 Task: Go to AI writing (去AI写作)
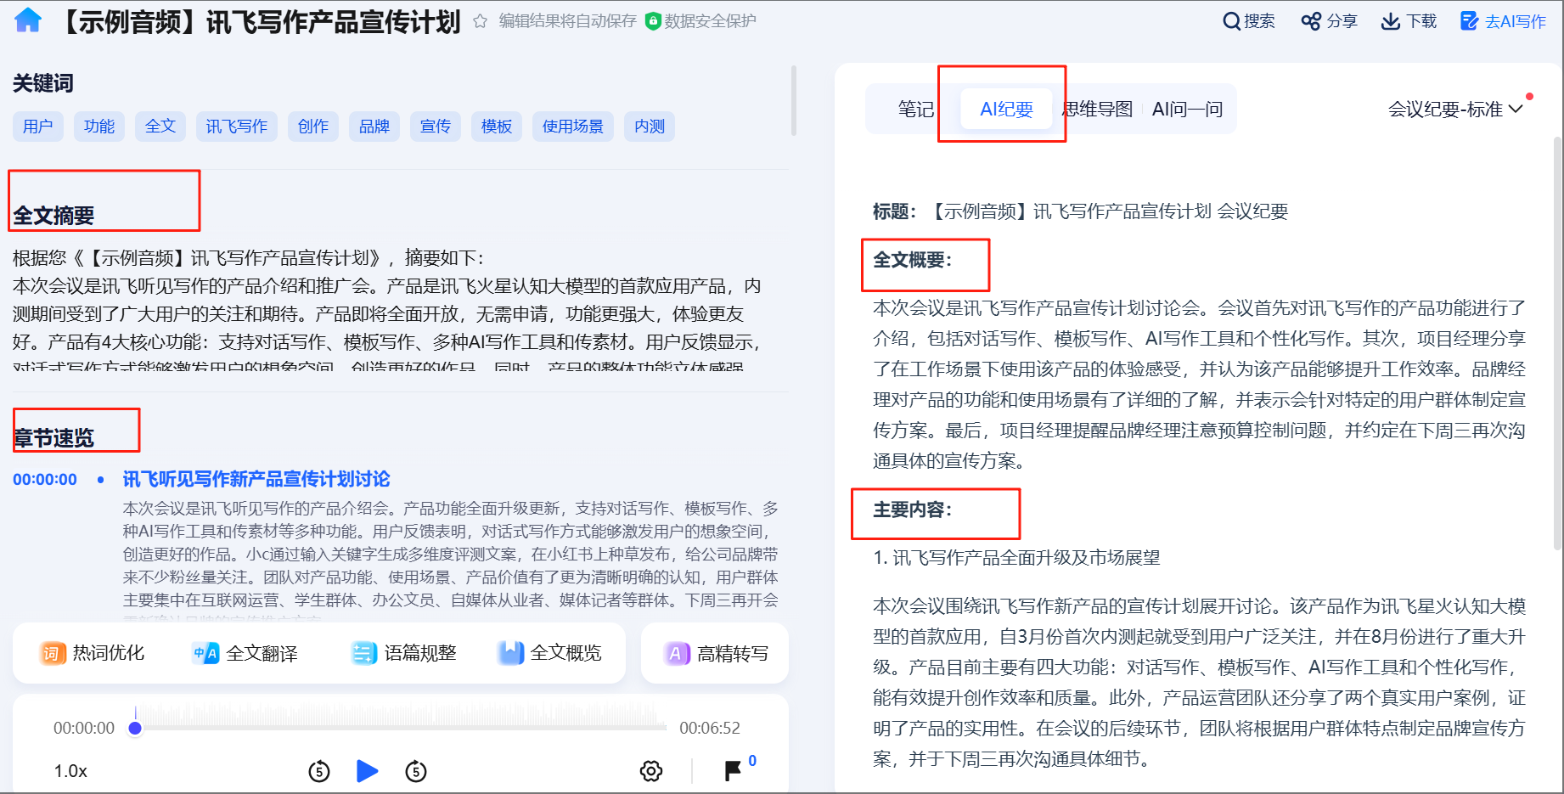point(1503,21)
